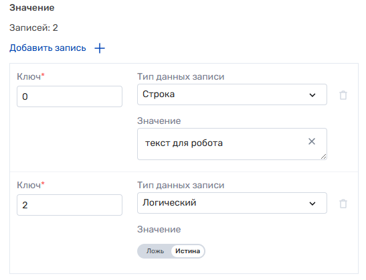Click the blue plus icon to add a record
This screenshot has width=366, height=280.
pyautogui.click(x=100, y=48)
